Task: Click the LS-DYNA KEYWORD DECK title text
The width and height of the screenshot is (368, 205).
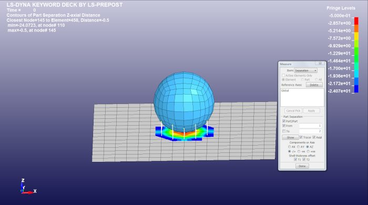Action: 65,5
